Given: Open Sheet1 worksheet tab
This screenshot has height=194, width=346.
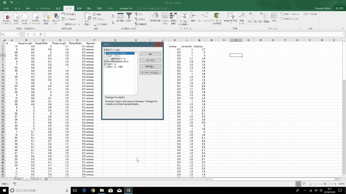Looking at the screenshot, I should click(18, 179).
